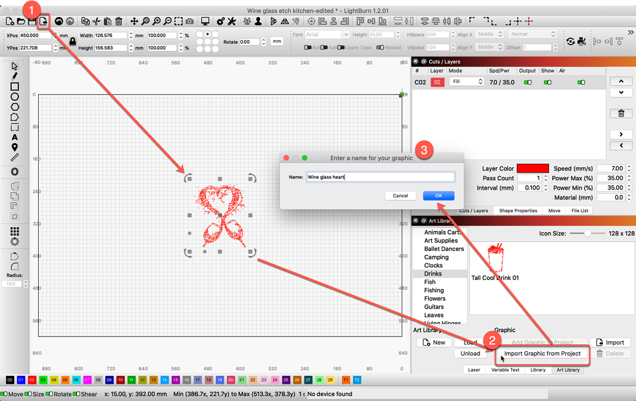636x401 pixels.
Task: Expand the toolbar overflow chevron
Action: coord(630,33)
